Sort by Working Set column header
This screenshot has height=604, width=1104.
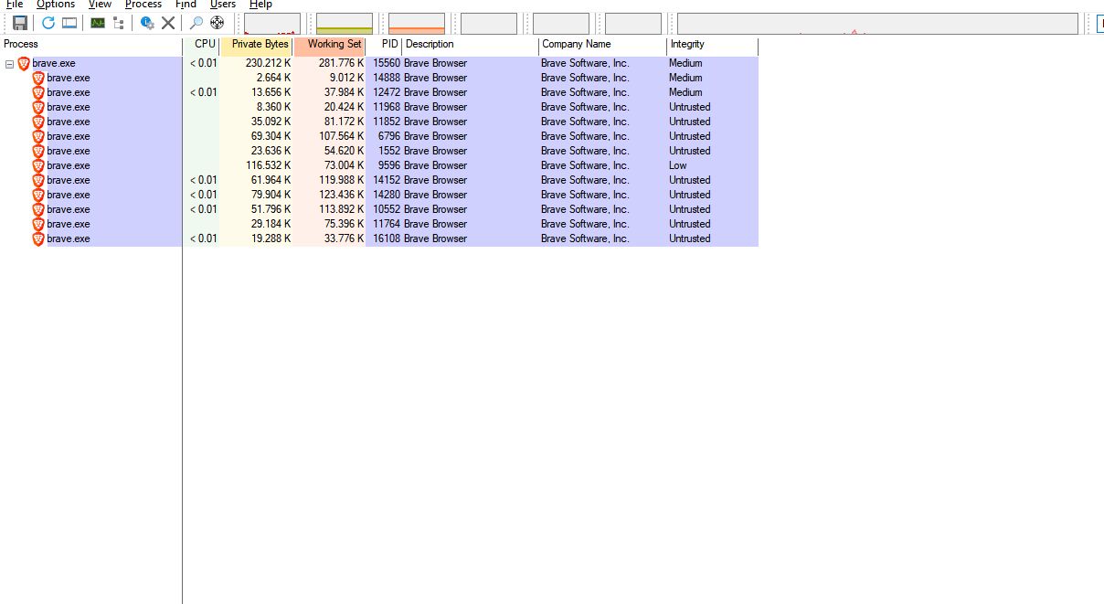tap(330, 45)
